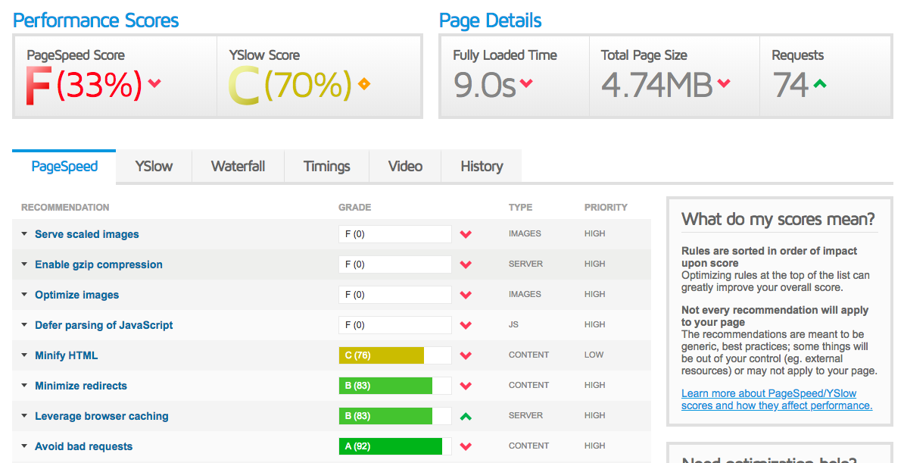Open the Avoid bad requests link
Viewport: 904px width, 463px height.
[83, 446]
